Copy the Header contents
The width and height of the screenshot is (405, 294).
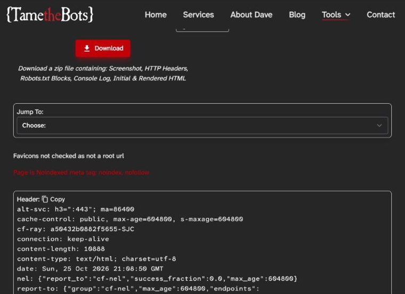pyautogui.click(x=54, y=199)
